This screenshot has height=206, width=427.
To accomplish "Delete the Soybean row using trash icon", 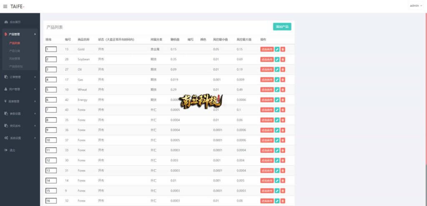I will click(x=283, y=59).
